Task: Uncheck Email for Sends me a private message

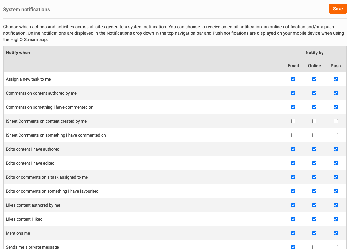Action: (x=293, y=247)
